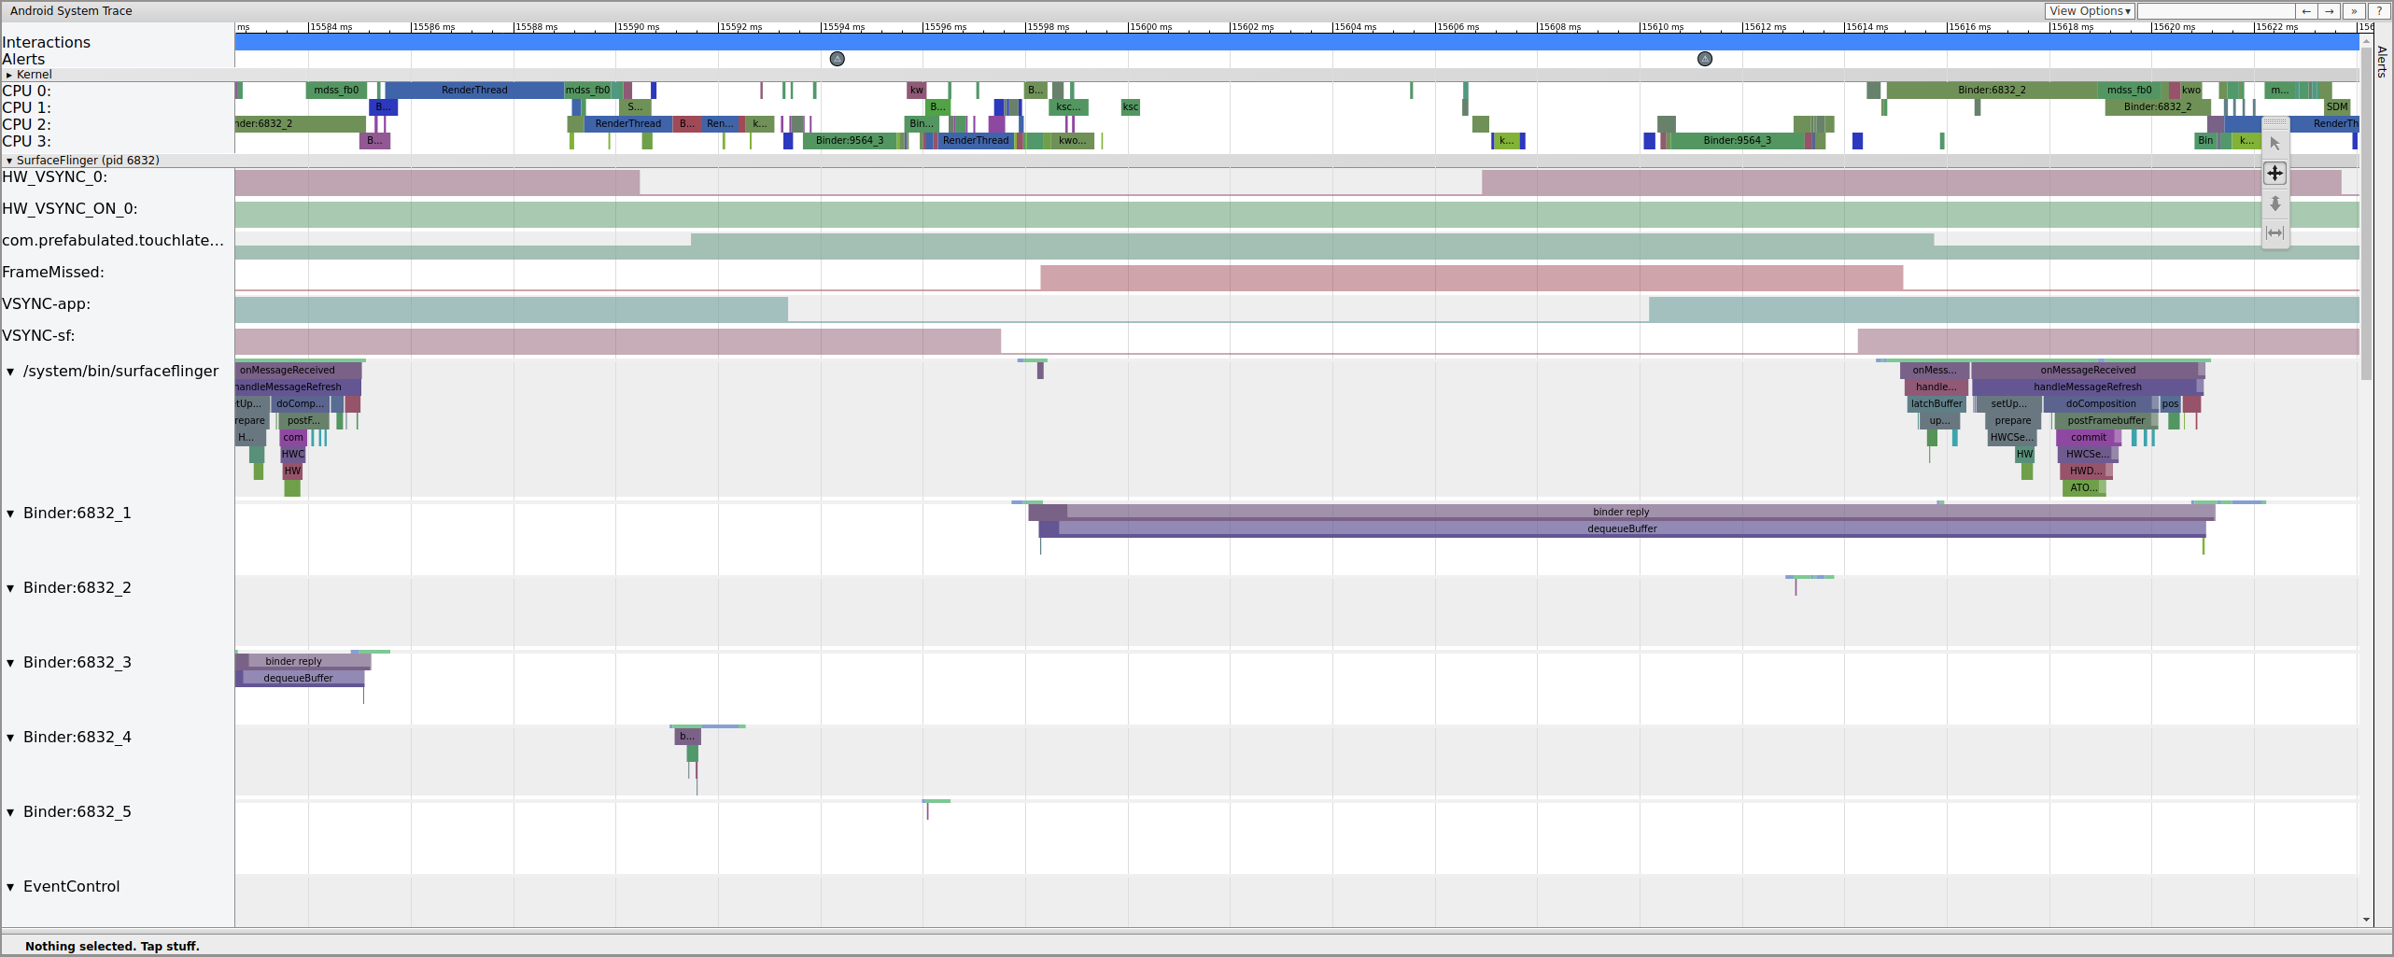
Task: Click the right arrow search navigation button
Action: click(2330, 11)
